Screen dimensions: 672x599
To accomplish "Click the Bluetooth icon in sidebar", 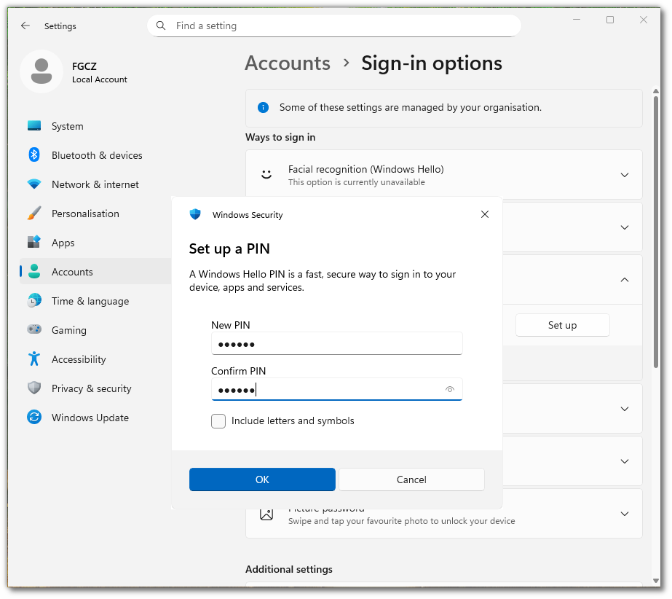I will 34,154.
